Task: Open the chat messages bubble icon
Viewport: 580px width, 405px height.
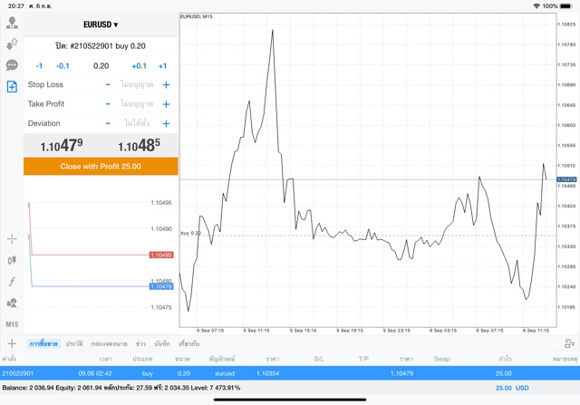Action: pos(12,65)
